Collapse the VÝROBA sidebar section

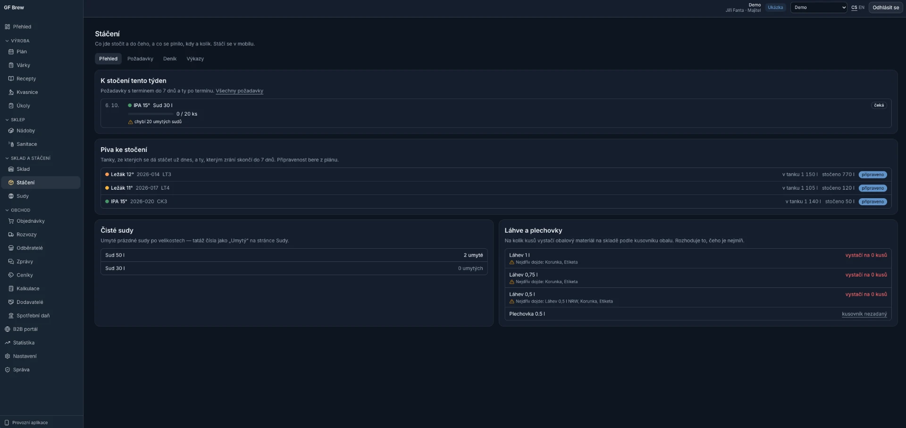(17, 41)
